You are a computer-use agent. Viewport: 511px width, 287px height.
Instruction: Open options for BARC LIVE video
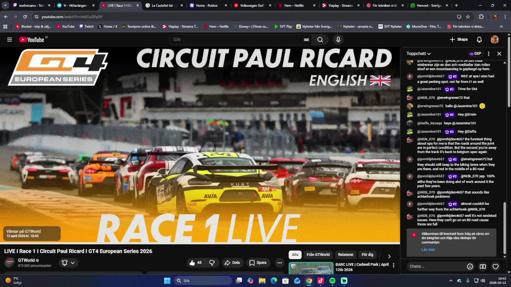point(394,265)
